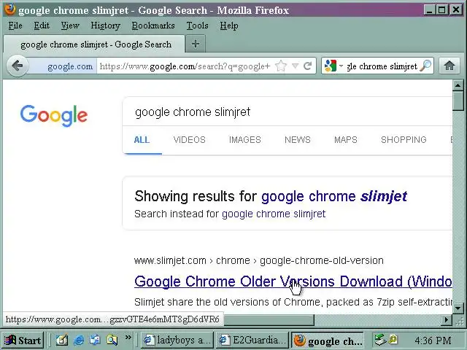Screen dimensions: 467x350
Task: Open corrected 'google chrome slimjet' results link
Action: tap(334, 196)
